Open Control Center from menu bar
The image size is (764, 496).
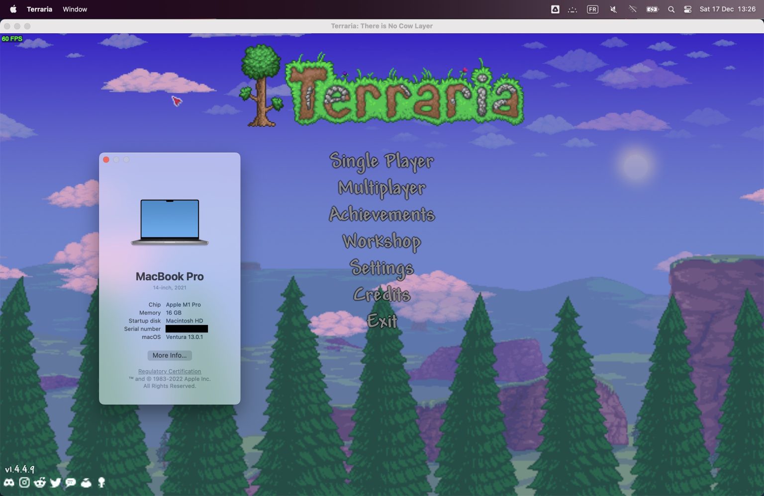coord(687,9)
